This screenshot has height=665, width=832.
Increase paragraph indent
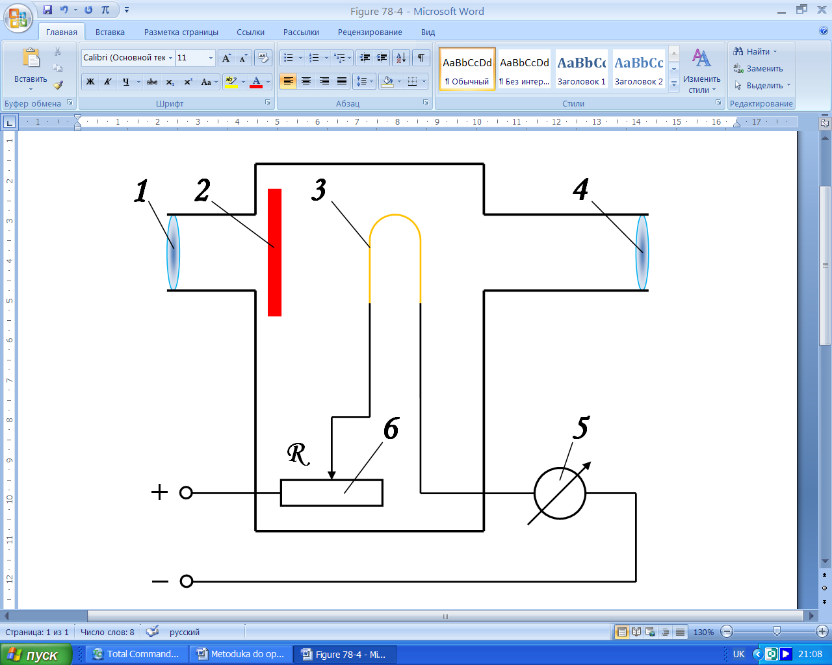point(382,58)
